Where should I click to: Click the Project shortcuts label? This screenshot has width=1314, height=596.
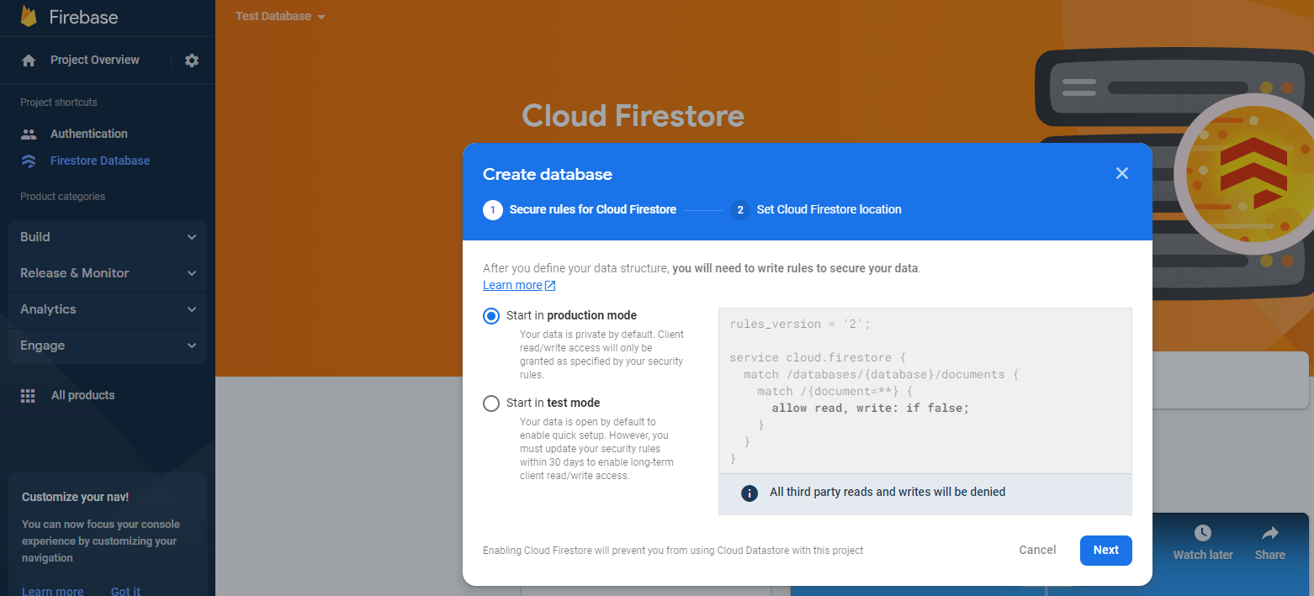(59, 103)
